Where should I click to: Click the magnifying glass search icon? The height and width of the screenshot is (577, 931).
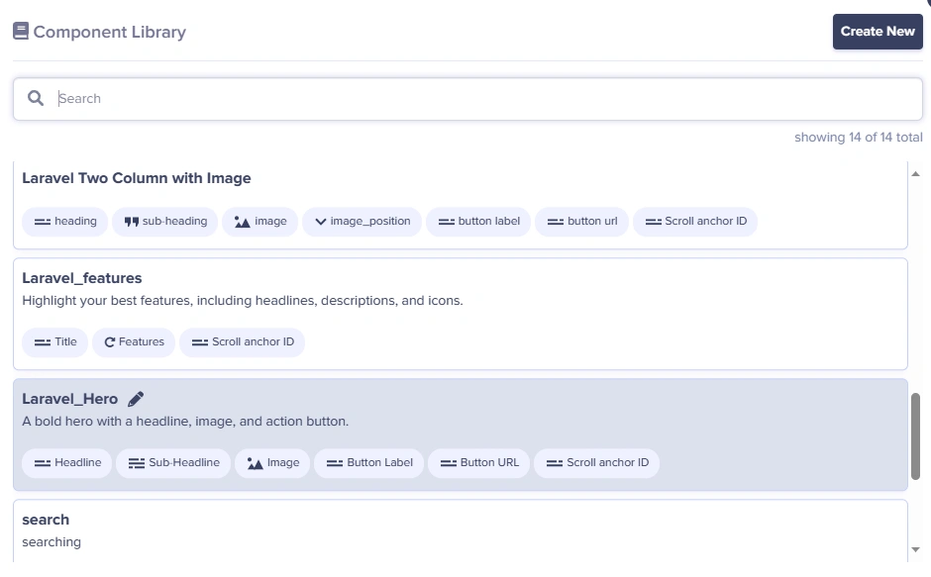36,98
